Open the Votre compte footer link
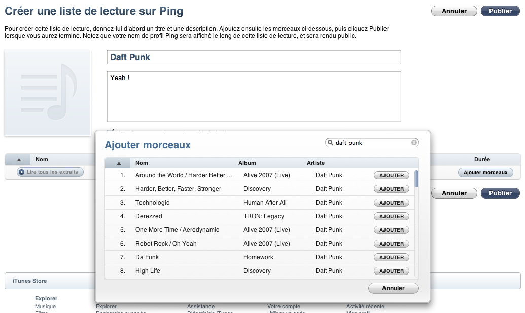 click(284, 306)
